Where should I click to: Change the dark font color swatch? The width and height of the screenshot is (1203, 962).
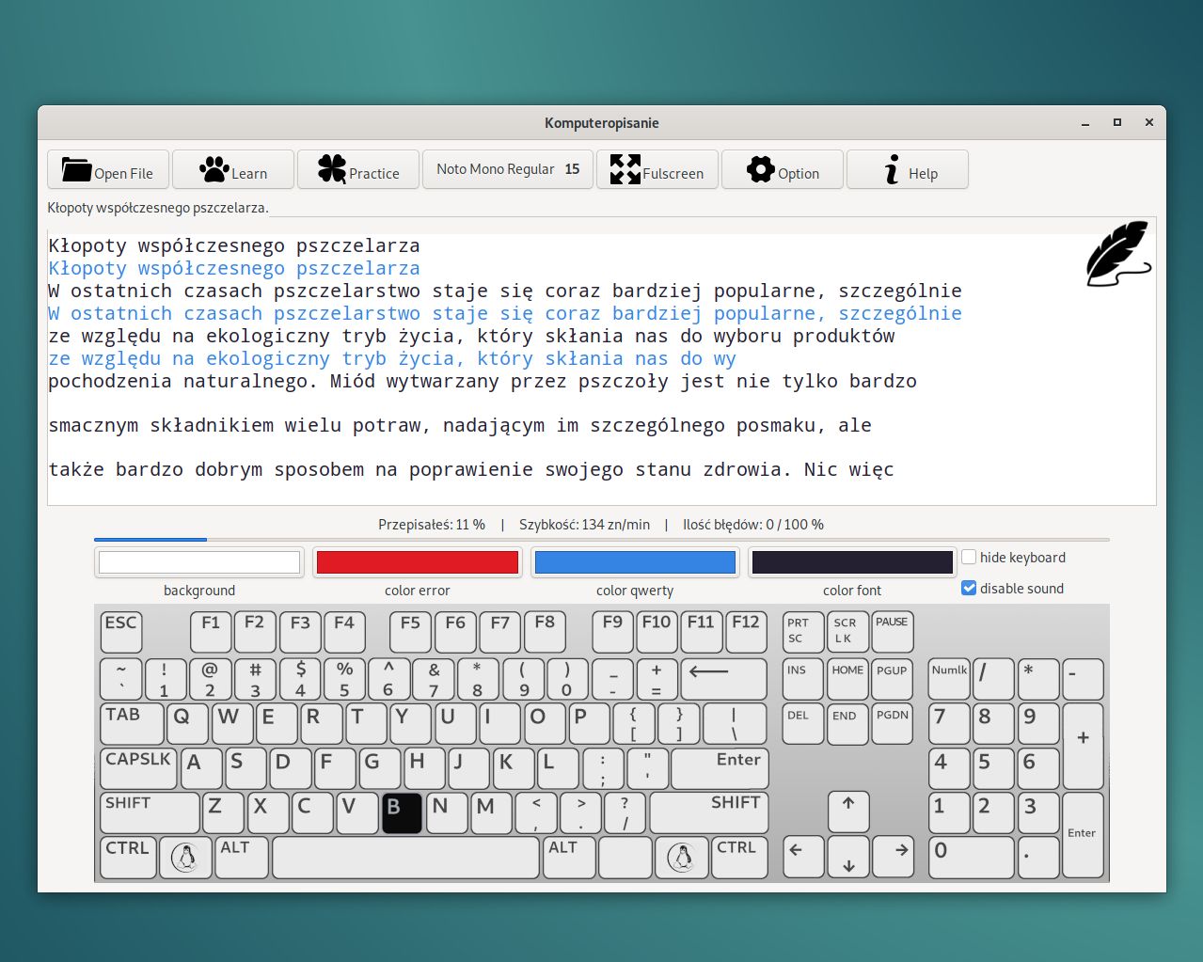coord(852,562)
